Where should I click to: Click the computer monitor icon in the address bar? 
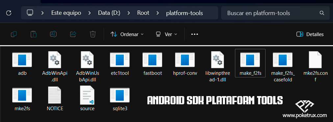[x=30, y=13]
